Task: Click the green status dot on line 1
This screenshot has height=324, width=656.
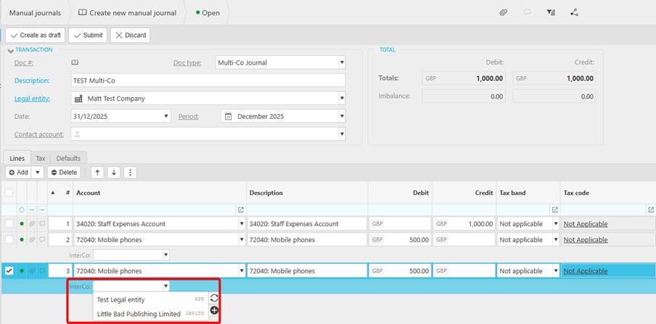Action: pyautogui.click(x=22, y=224)
